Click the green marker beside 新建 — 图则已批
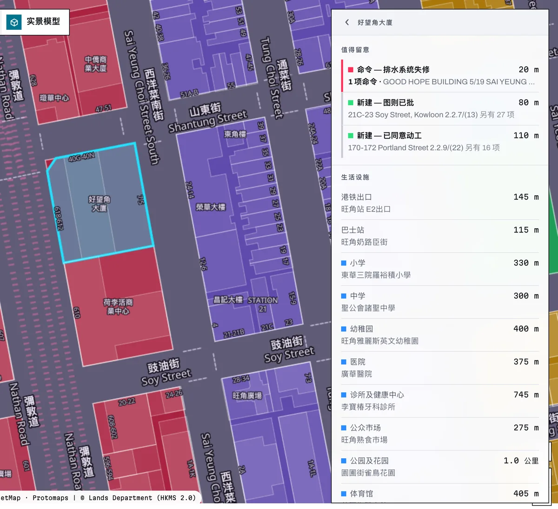This screenshot has height=509, width=558. tap(351, 103)
